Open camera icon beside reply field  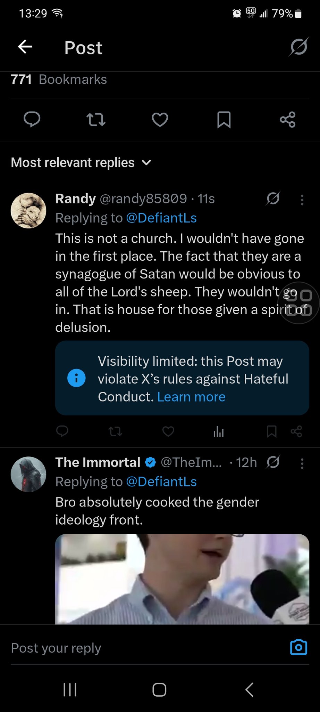298,647
